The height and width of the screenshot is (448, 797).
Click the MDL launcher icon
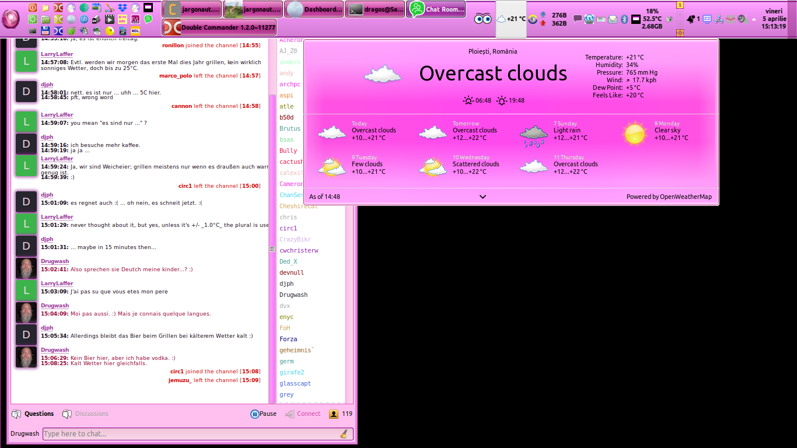[x=135, y=30]
